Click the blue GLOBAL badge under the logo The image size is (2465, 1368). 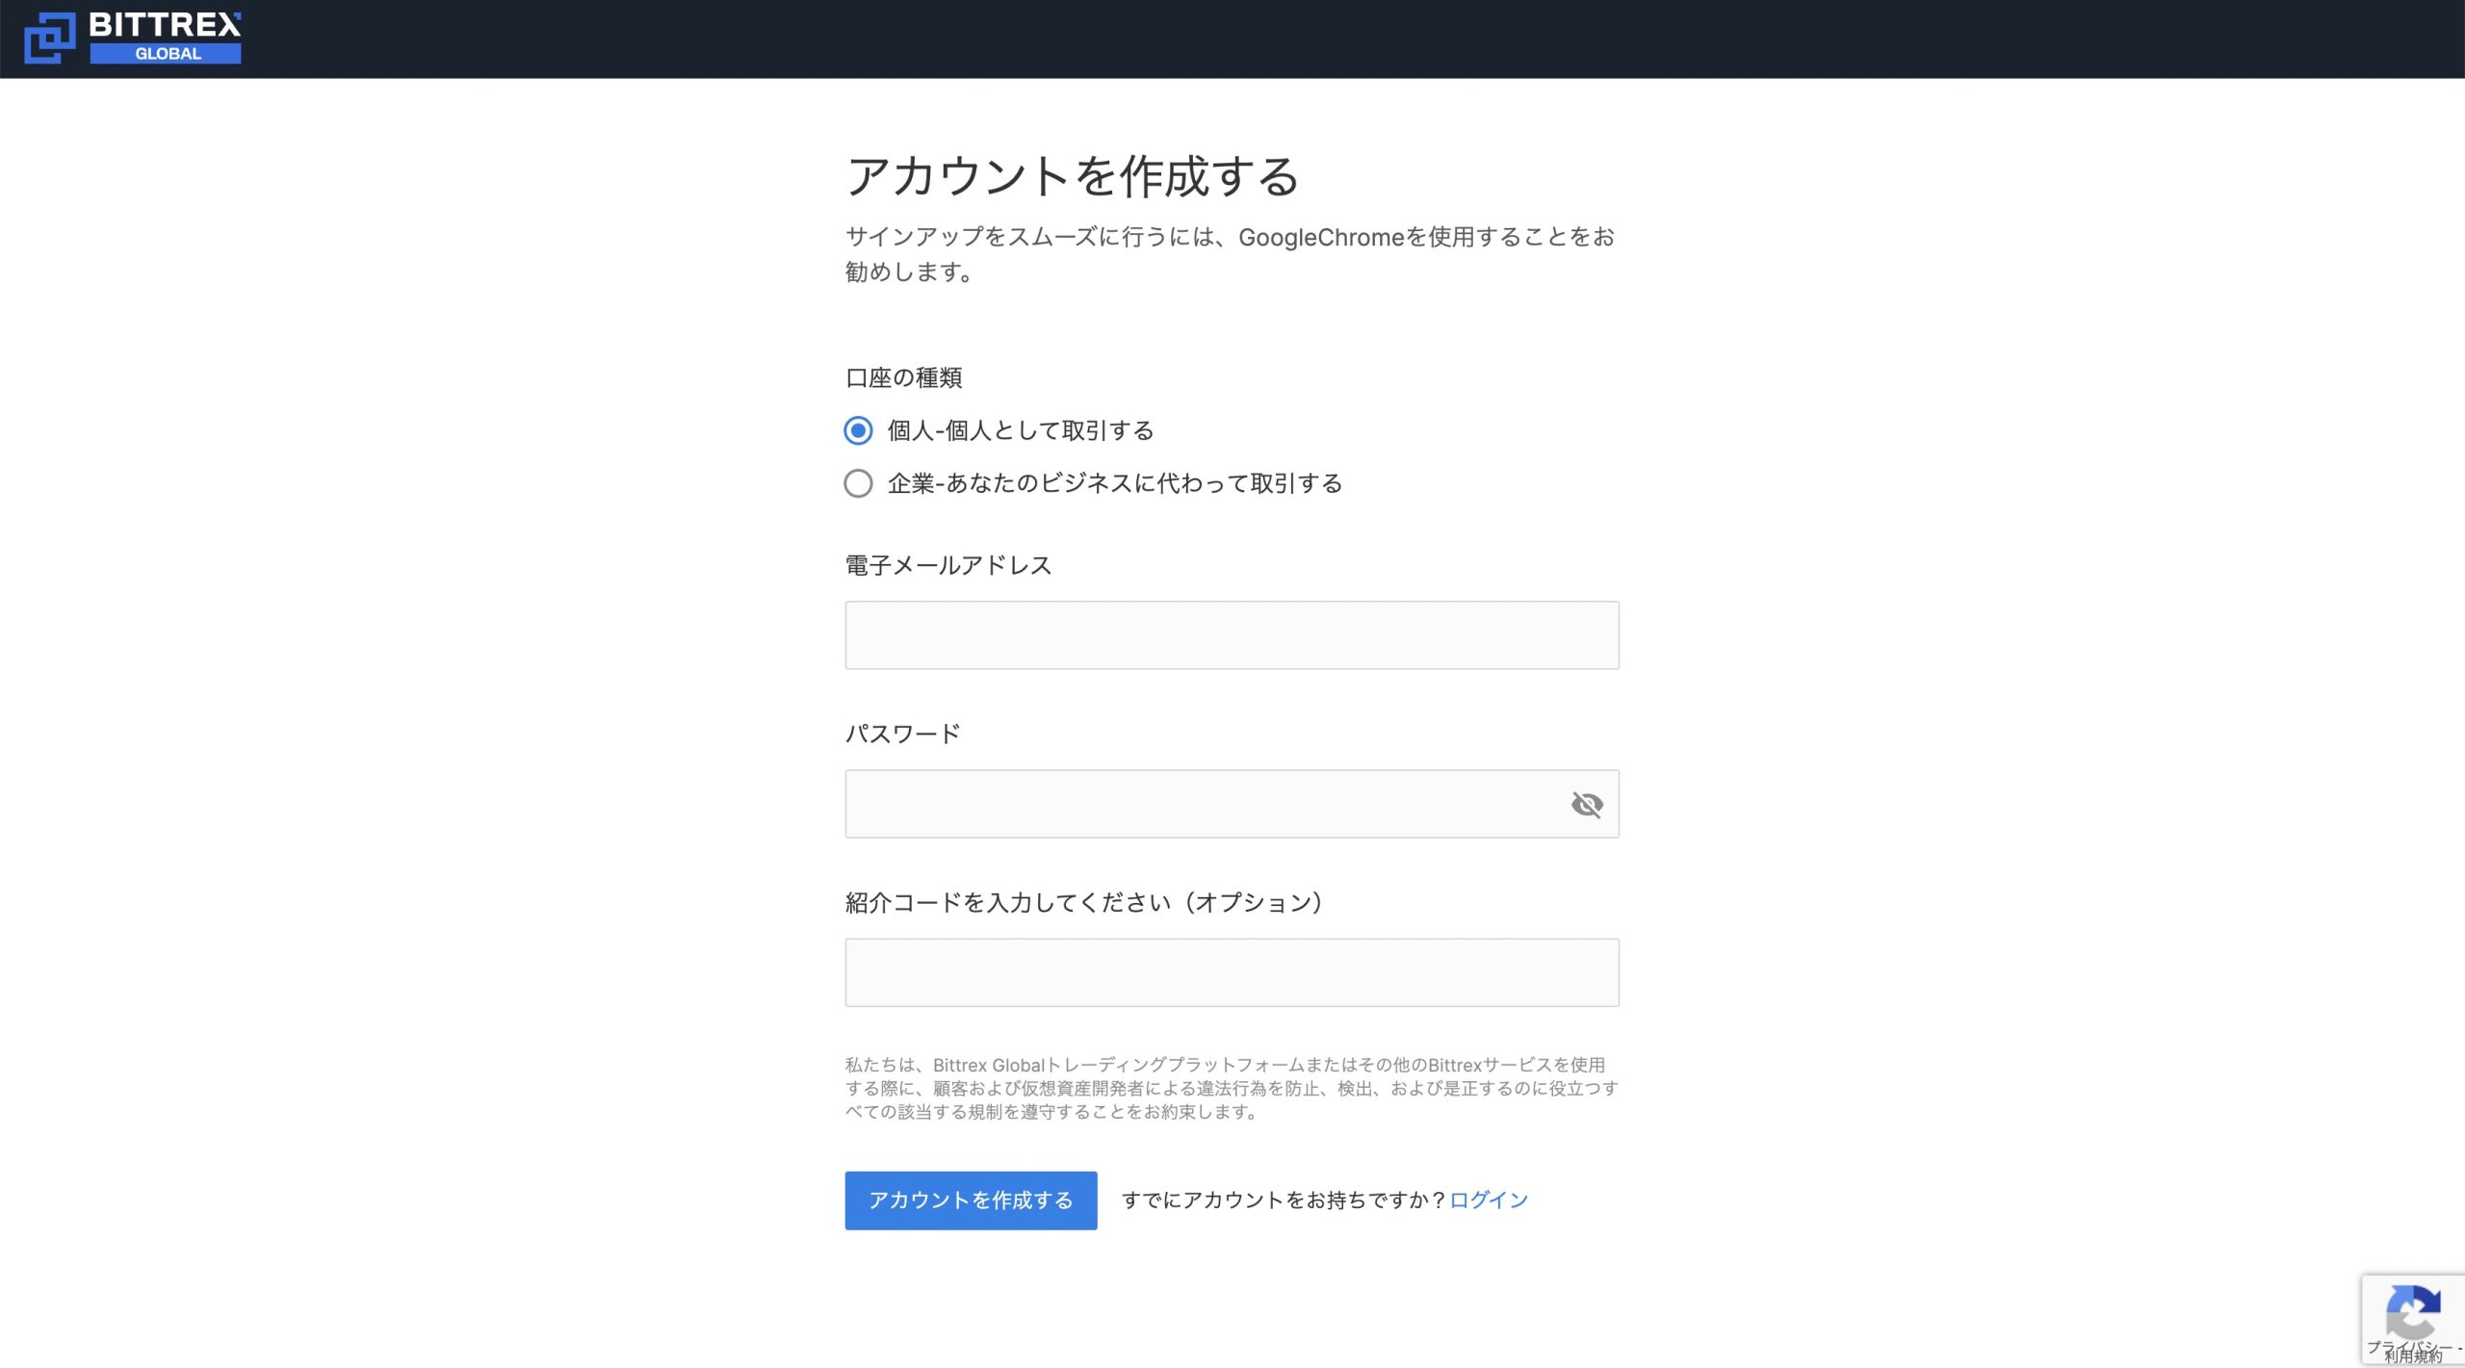pyautogui.click(x=166, y=55)
